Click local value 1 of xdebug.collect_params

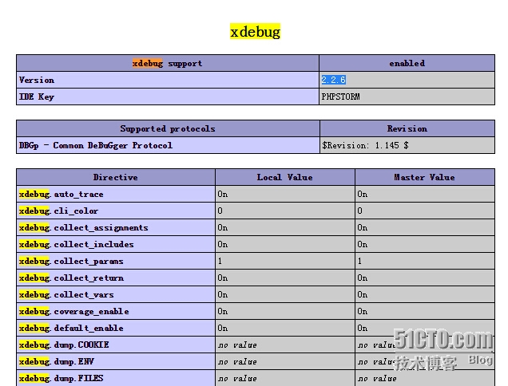(220, 261)
